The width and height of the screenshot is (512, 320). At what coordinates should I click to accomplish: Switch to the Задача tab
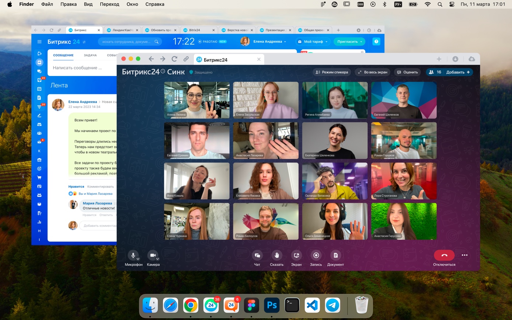(x=90, y=55)
